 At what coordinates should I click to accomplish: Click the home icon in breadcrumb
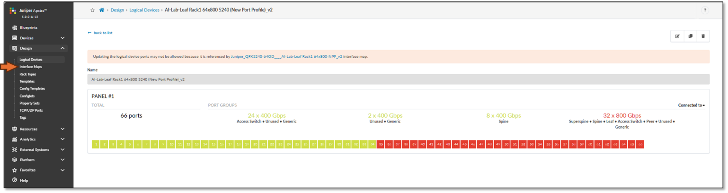tap(101, 10)
